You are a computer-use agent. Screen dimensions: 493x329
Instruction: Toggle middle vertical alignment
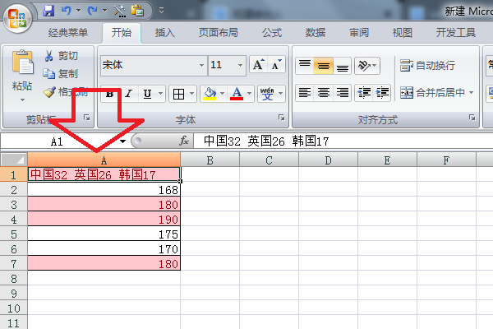[x=324, y=66]
